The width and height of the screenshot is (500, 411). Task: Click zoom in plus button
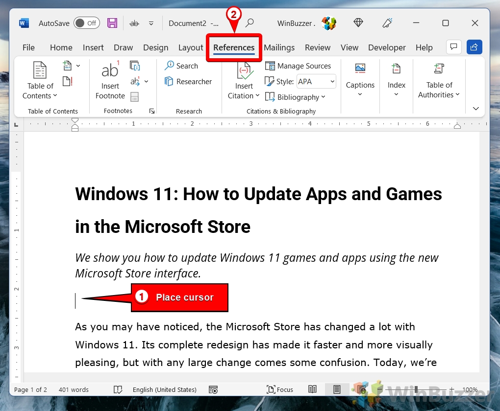[451, 389]
